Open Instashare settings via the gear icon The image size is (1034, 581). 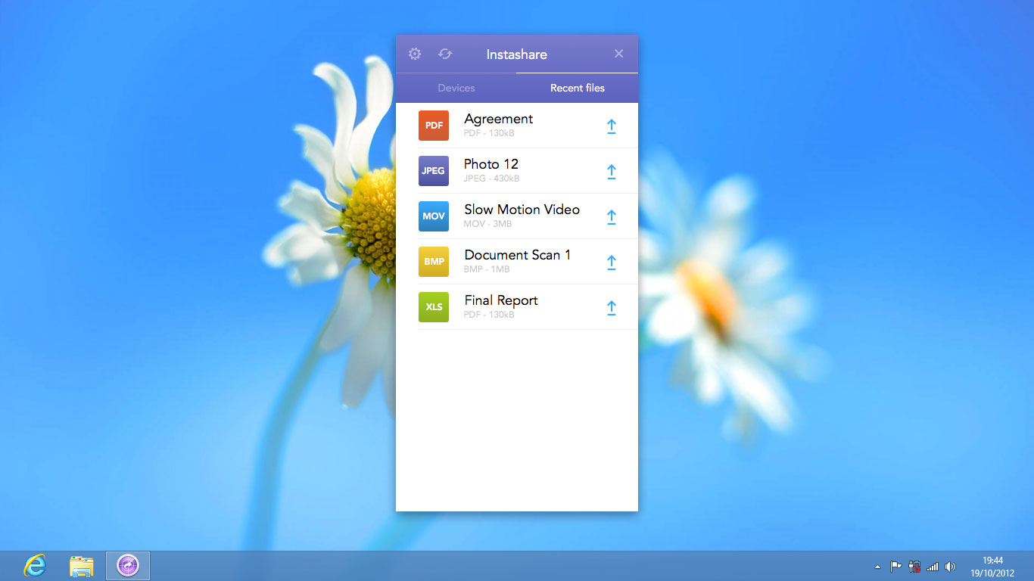coord(415,54)
